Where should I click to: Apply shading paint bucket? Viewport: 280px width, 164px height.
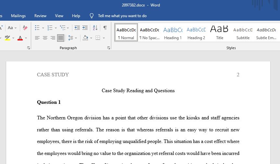point(85,38)
